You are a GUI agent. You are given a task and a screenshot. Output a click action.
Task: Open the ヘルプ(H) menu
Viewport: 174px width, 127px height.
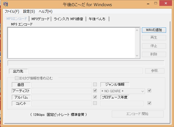[46, 11]
